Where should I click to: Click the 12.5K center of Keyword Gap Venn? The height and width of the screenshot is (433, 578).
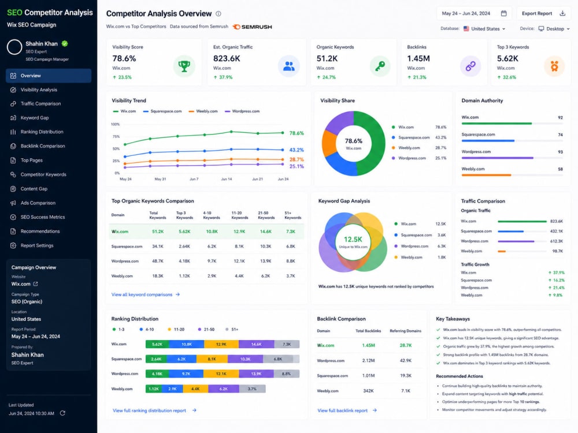(353, 241)
